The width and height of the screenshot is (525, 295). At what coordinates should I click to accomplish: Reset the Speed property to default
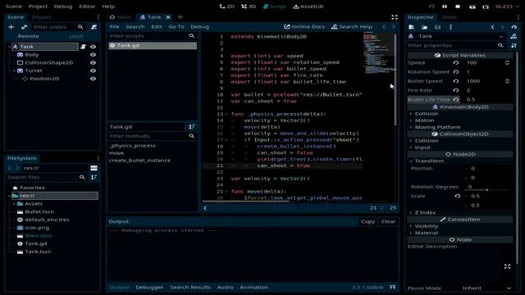point(456,63)
